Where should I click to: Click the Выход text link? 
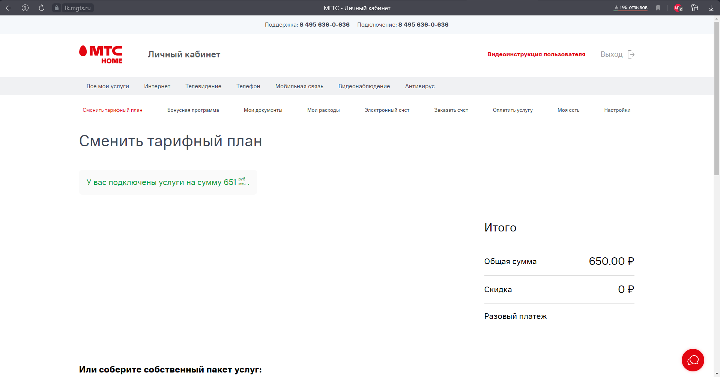coord(611,54)
